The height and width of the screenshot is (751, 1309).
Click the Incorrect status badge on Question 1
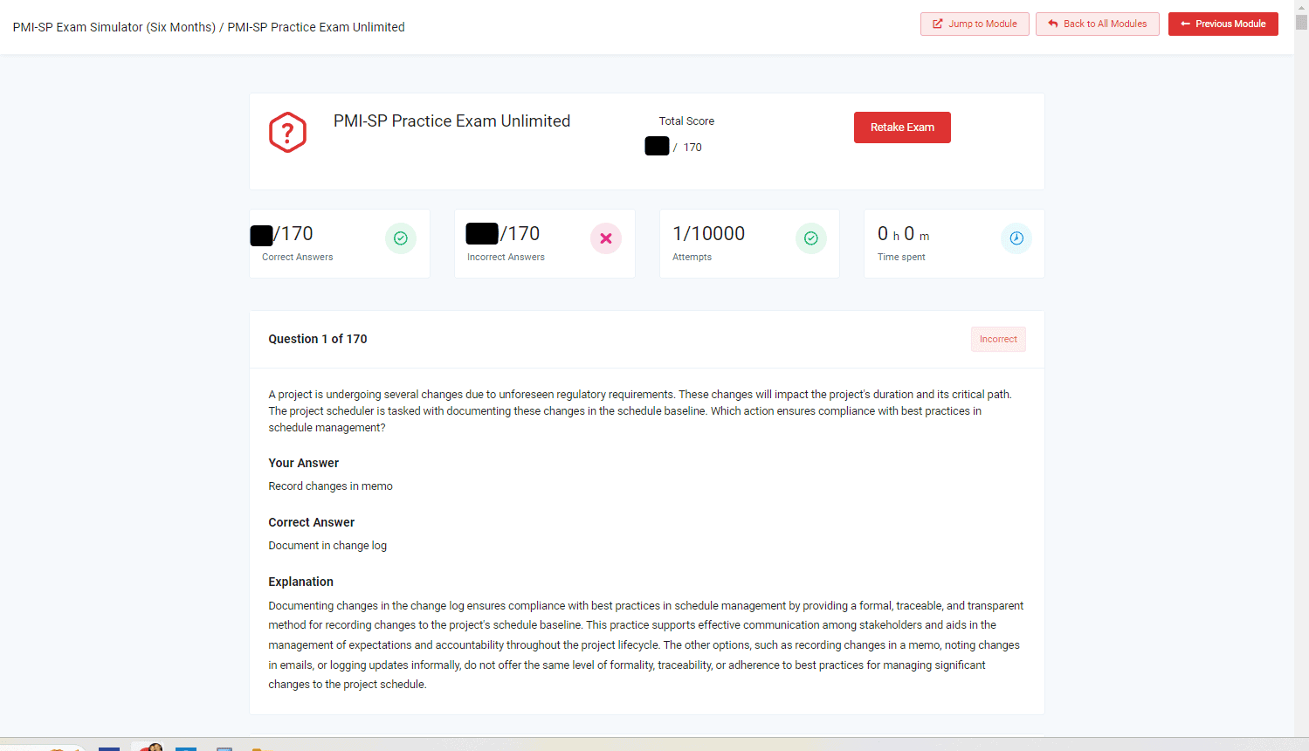[998, 340]
